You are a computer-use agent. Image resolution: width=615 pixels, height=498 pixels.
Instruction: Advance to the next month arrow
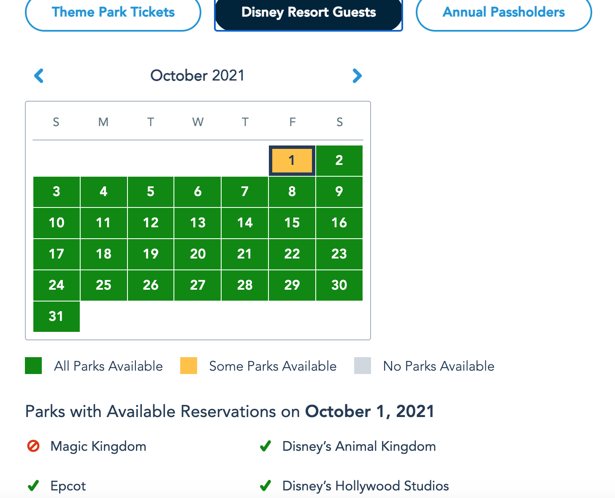point(357,76)
